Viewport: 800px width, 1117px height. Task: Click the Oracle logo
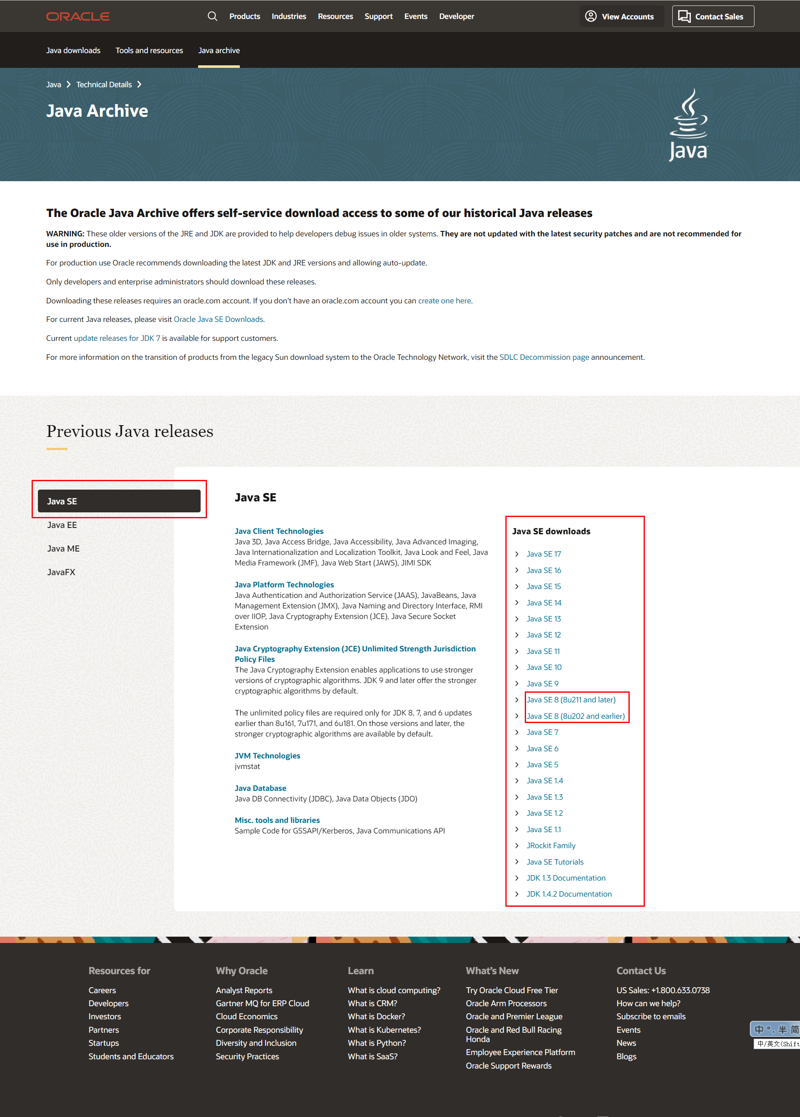(x=77, y=16)
